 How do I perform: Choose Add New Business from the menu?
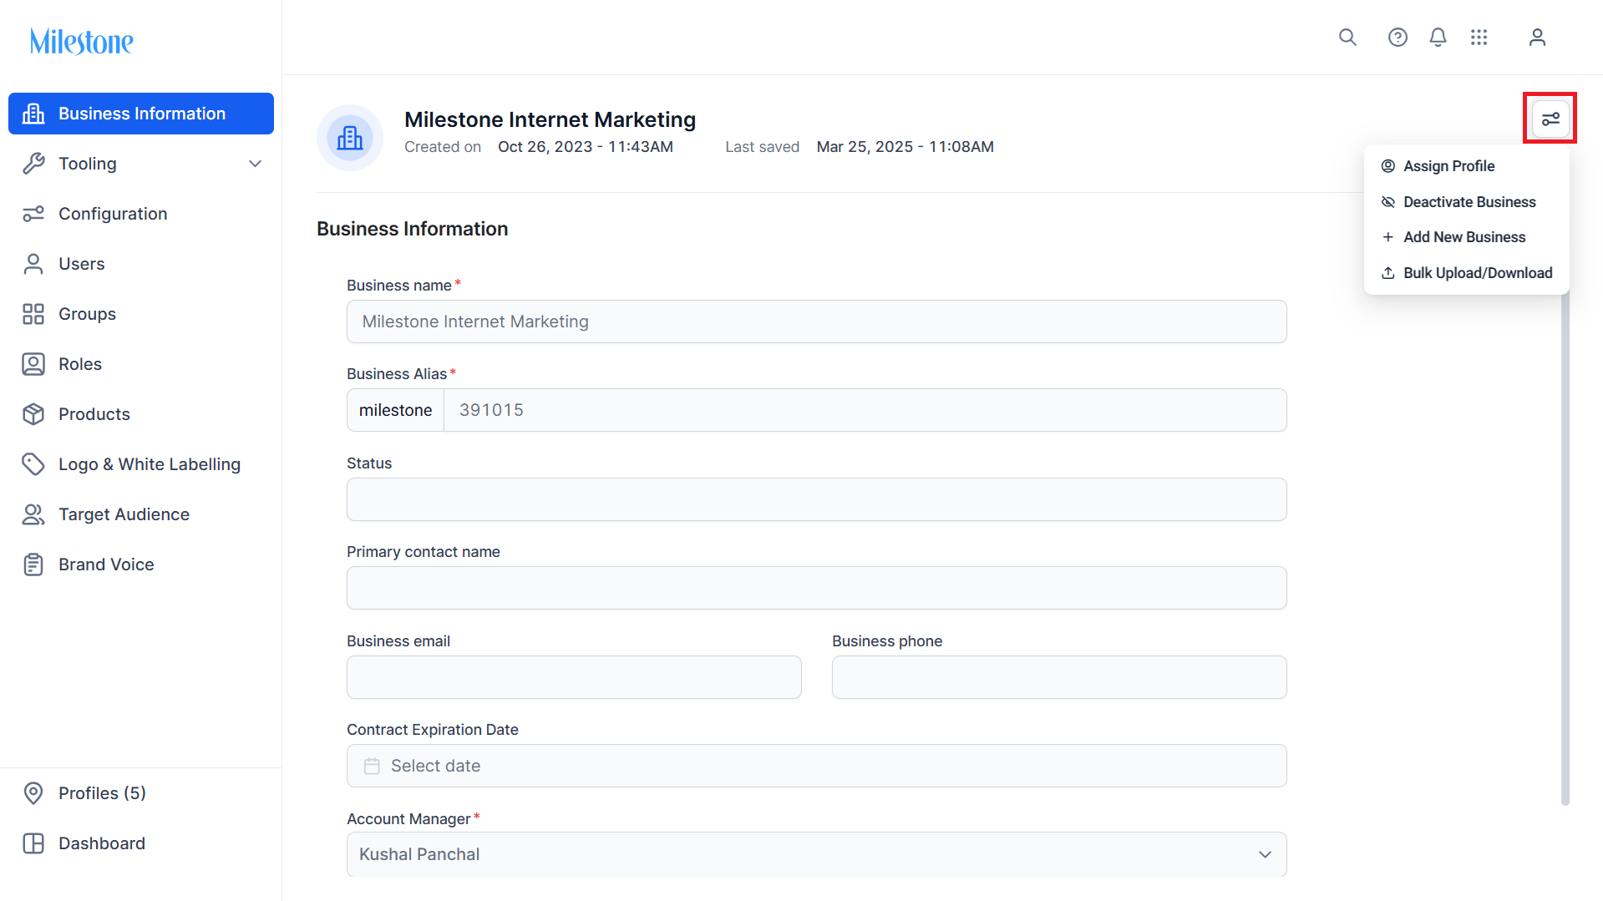1467,237
